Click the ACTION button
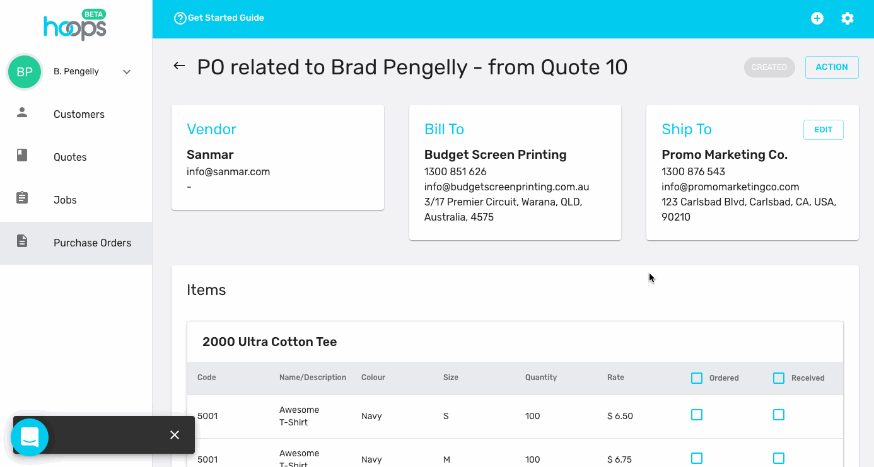This screenshot has width=874, height=467. [832, 67]
